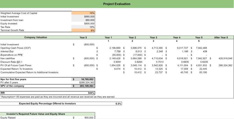This screenshot has height=119, width=234.
Task: Click Investor's Required Future Value header
Action: 36,114
